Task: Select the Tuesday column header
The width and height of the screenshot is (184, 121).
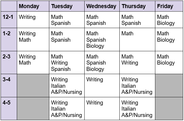Action: point(67,6)
